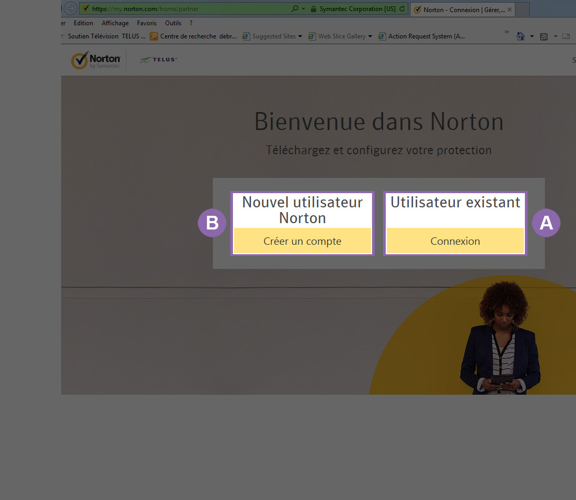
Task: Click the Suggested Sites IE icon
Action: click(246, 36)
